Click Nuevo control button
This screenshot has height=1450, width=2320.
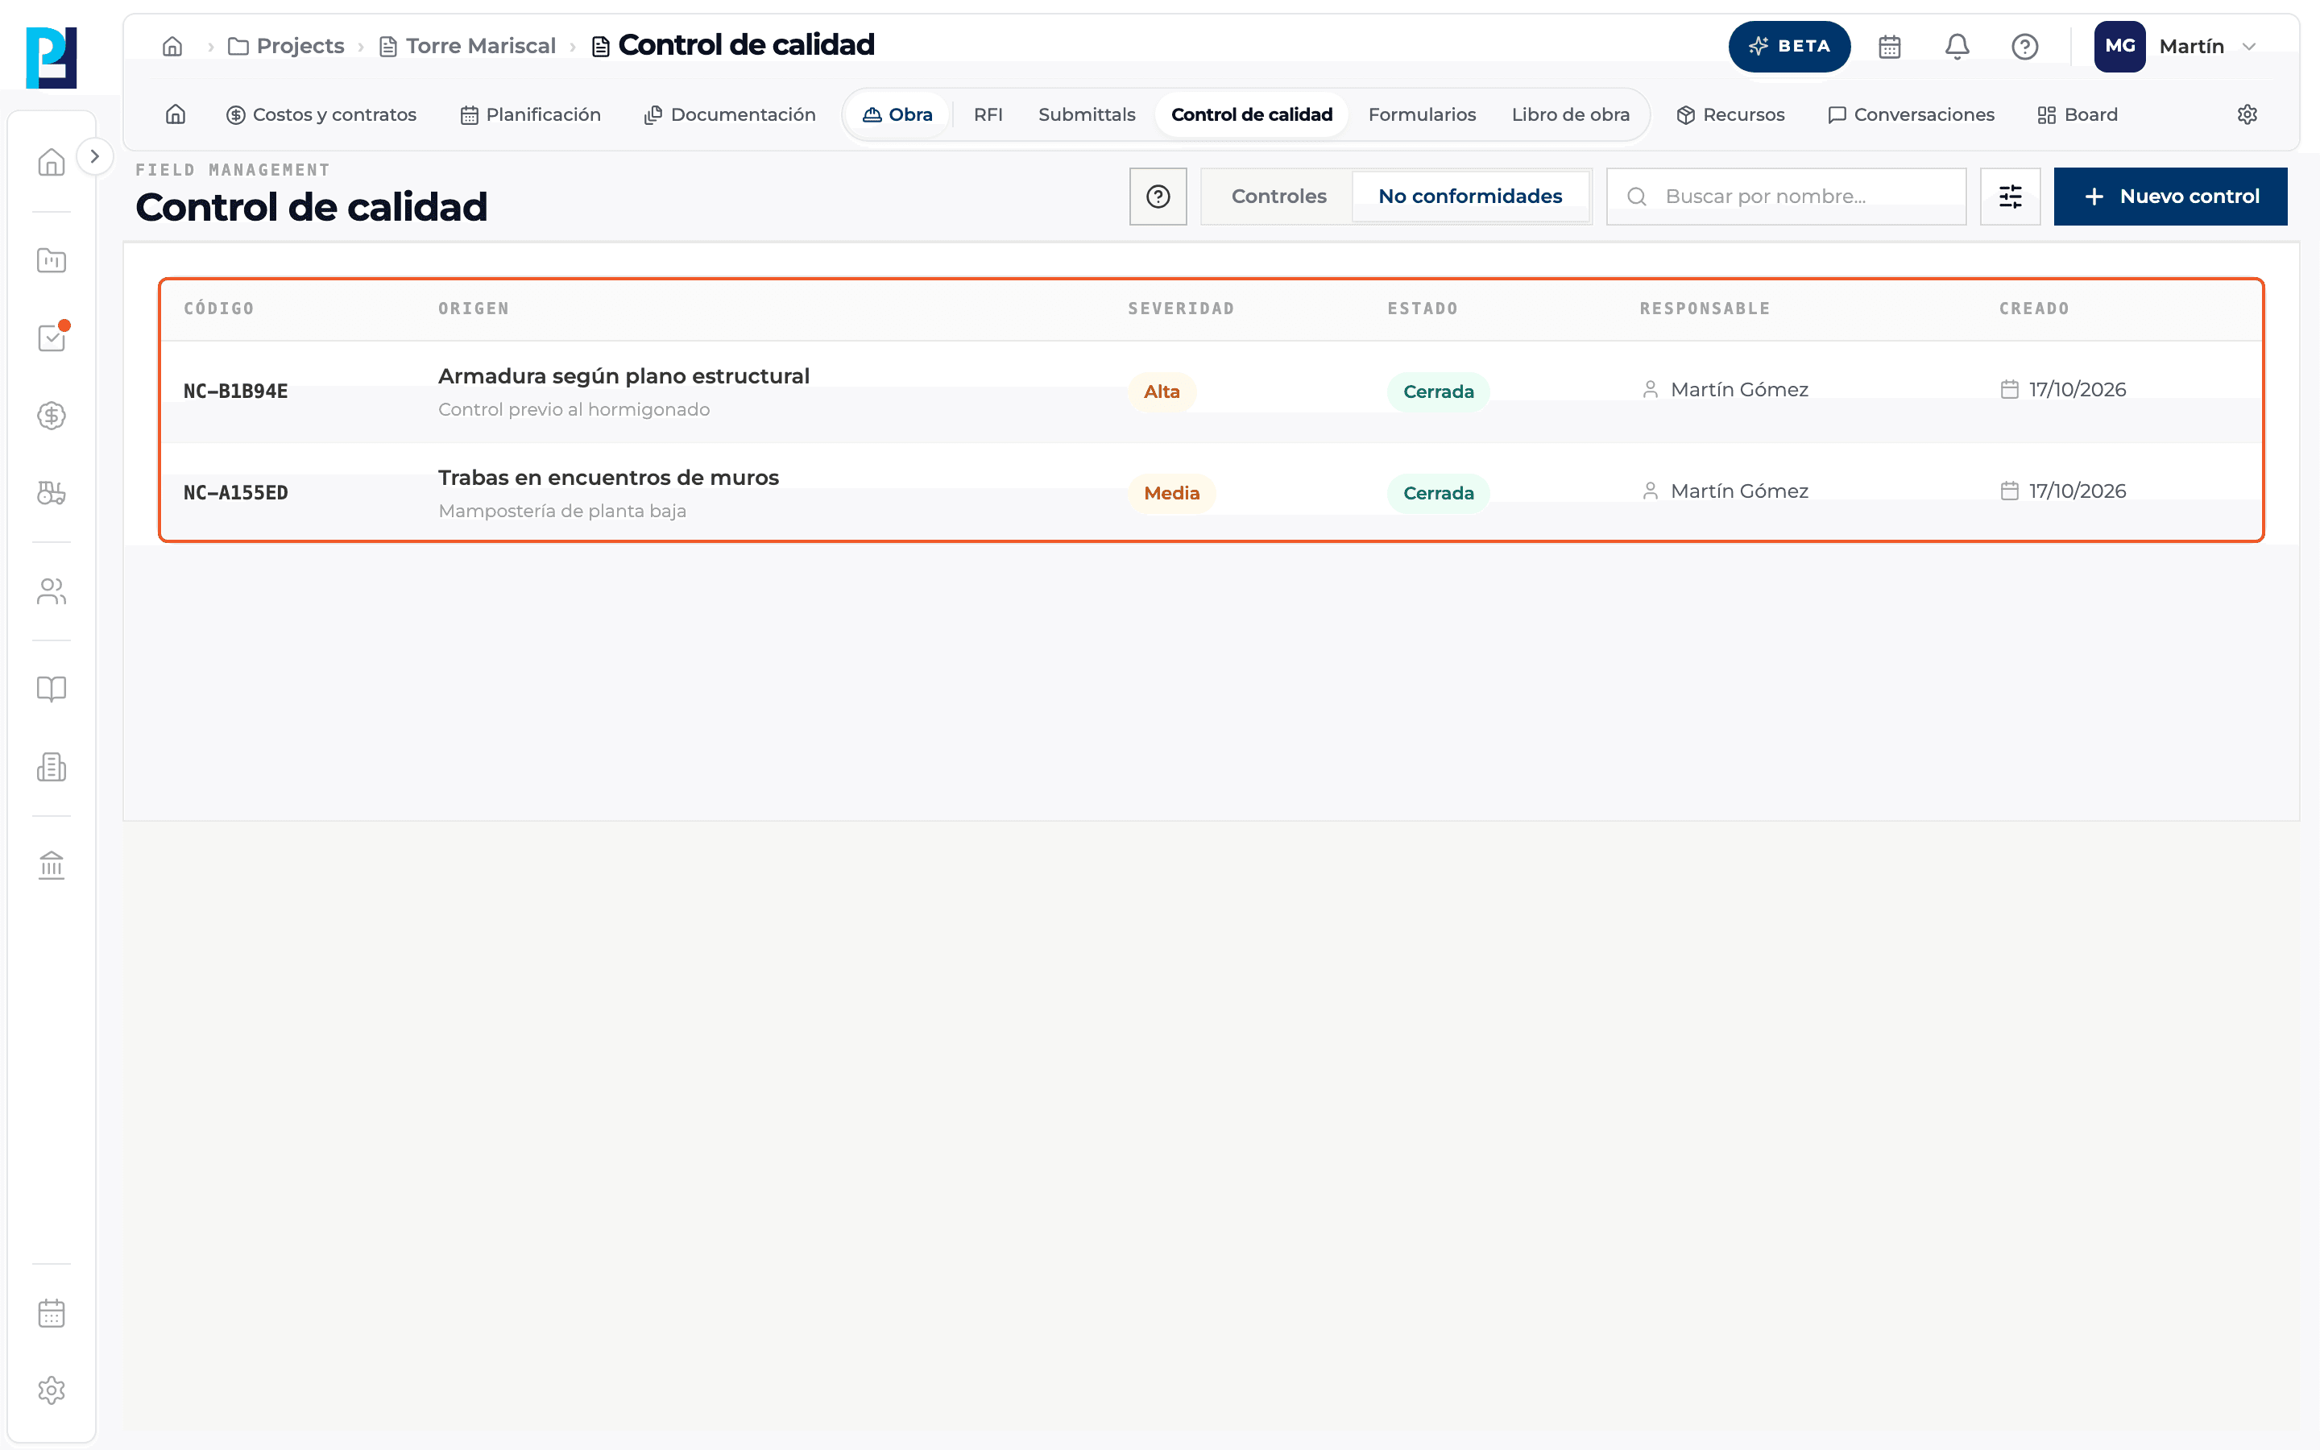coord(2170,197)
